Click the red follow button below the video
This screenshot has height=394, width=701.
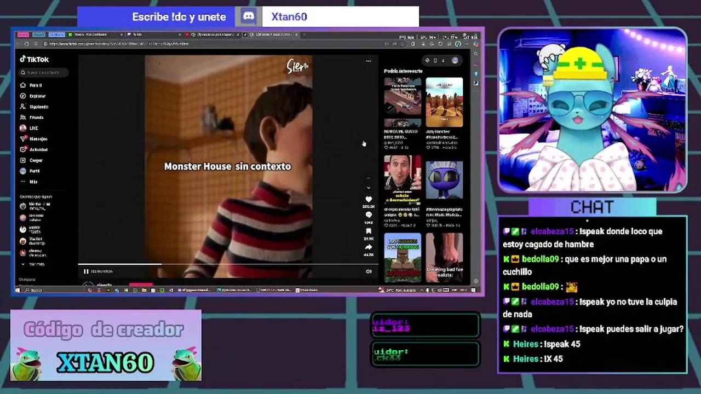click(x=141, y=285)
